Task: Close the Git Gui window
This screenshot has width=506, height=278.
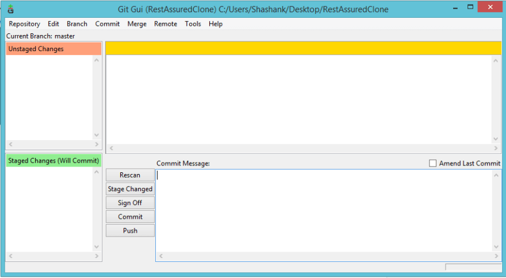Action: (x=490, y=7)
